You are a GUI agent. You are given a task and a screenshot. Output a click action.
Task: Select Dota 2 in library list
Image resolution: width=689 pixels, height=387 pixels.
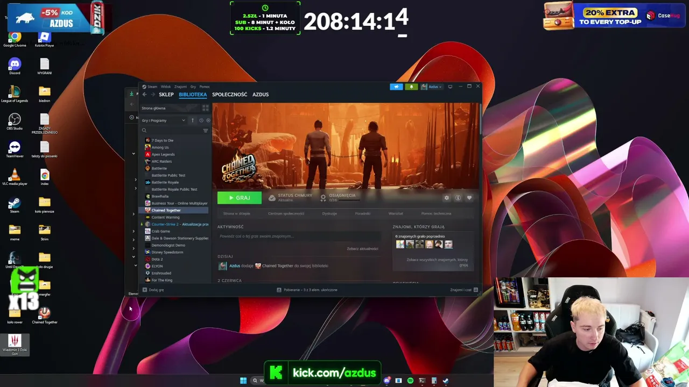157,259
